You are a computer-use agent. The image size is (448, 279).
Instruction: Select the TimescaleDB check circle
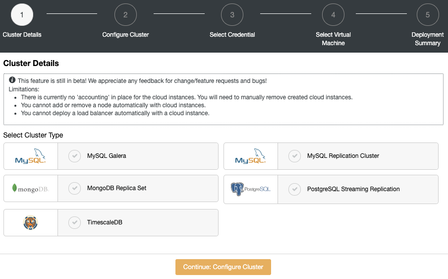pyautogui.click(x=74, y=222)
